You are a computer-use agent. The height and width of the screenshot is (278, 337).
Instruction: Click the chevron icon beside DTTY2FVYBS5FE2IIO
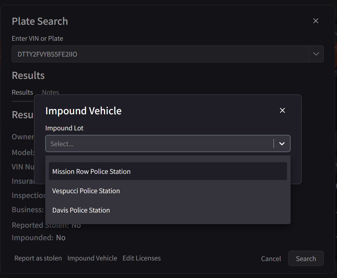(x=316, y=54)
